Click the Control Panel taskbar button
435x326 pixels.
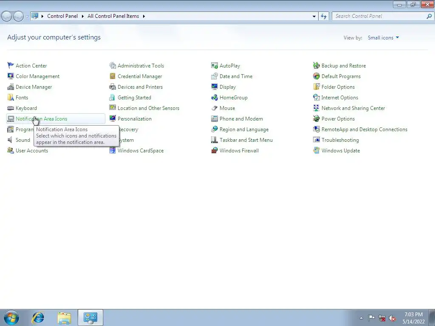tap(90, 318)
